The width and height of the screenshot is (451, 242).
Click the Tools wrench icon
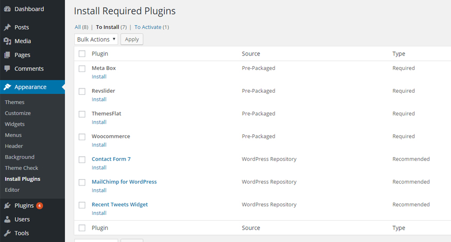(x=7, y=233)
